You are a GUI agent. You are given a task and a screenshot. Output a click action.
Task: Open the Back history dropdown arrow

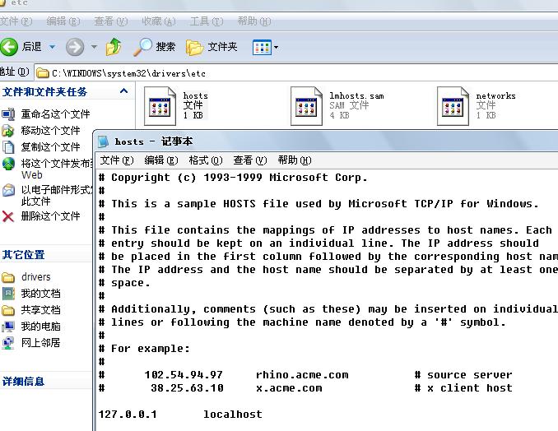pyautogui.click(x=52, y=47)
